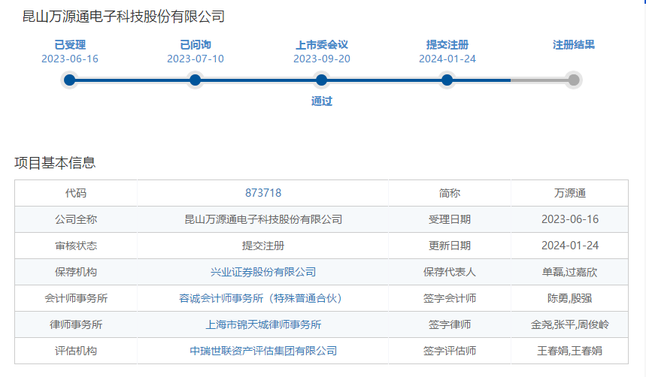Click the 通过 result text

322,101
